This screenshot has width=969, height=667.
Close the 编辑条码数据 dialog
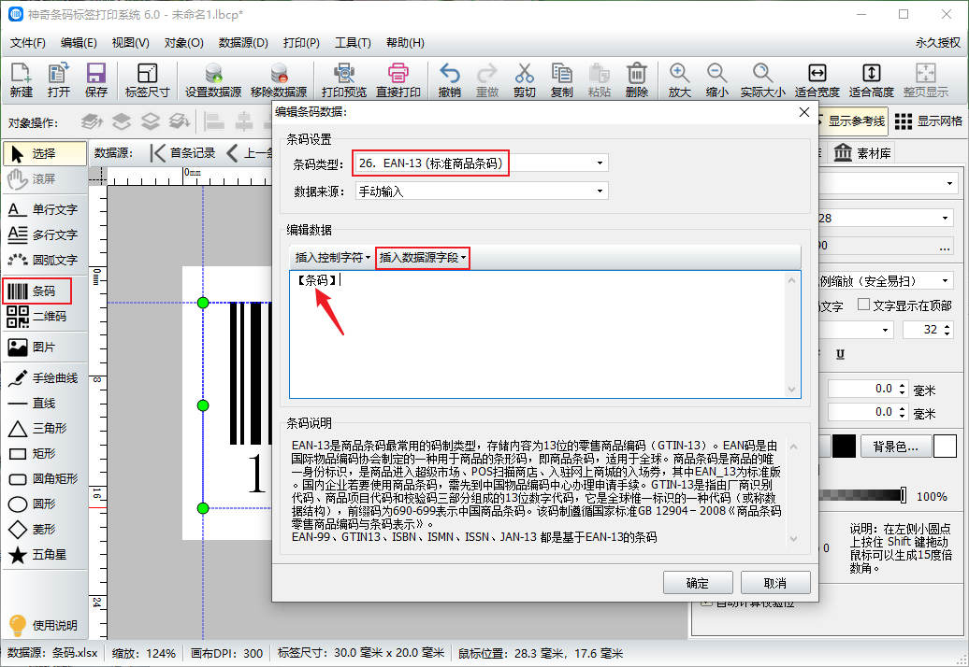(804, 112)
